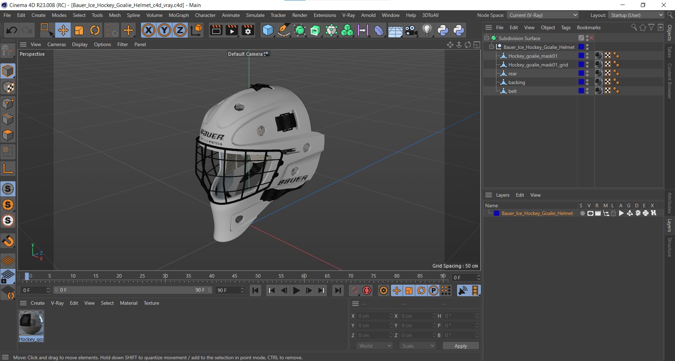Toggle layer View eye for Helmet layer
675x361 pixels.
tap(590, 213)
